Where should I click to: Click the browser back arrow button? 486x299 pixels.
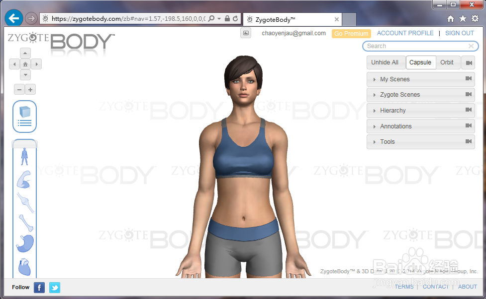point(13,18)
